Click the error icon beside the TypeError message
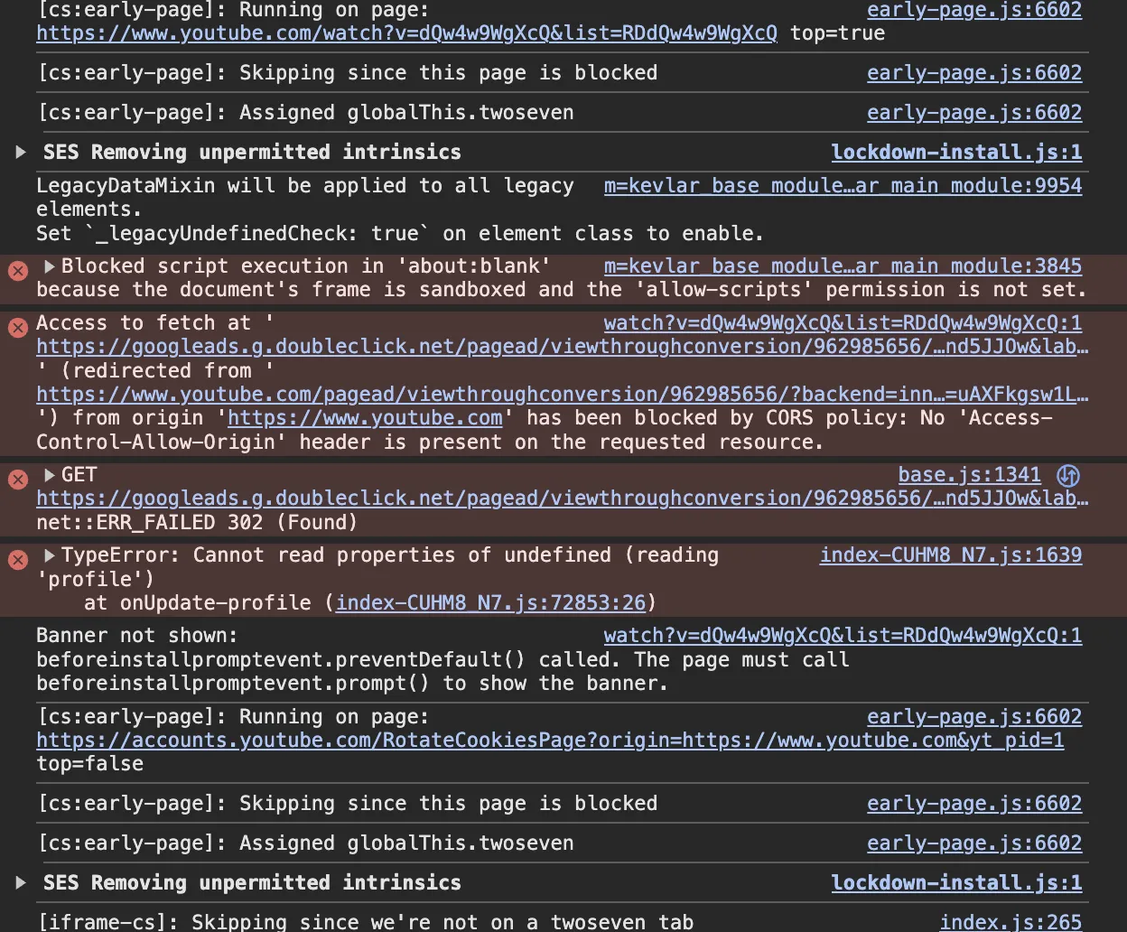The image size is (1127, 932). pos(18,559)
